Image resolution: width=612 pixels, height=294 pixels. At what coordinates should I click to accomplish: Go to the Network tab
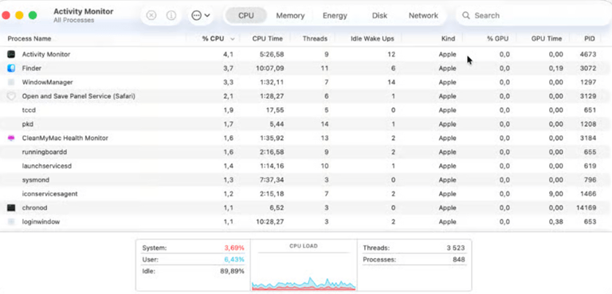point(423,16)
